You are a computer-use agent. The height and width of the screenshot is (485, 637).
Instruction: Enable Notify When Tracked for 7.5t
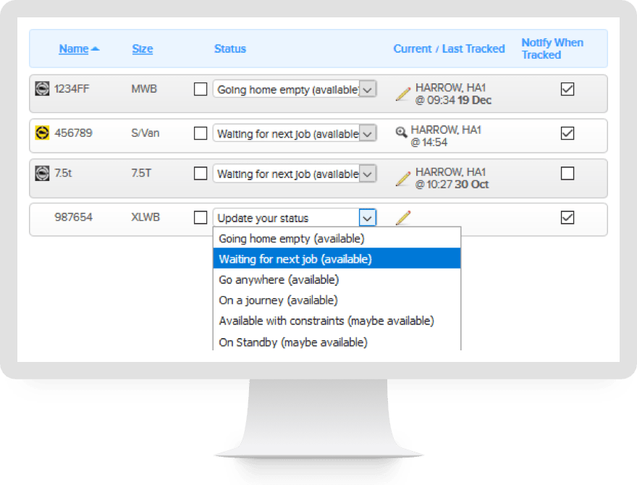point(567,174)
